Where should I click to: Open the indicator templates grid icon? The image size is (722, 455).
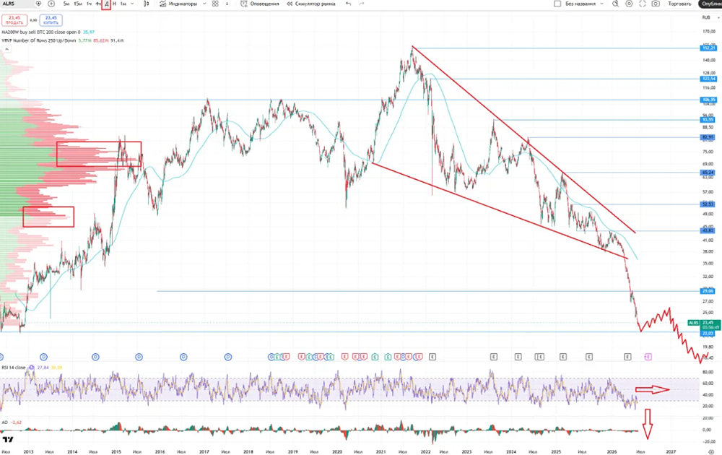(215, 4)
